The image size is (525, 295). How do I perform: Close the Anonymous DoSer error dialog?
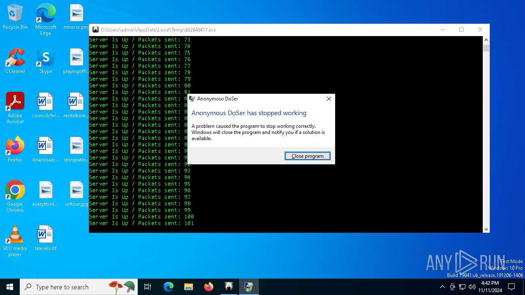pyautogui.click(x=329, y=99)
